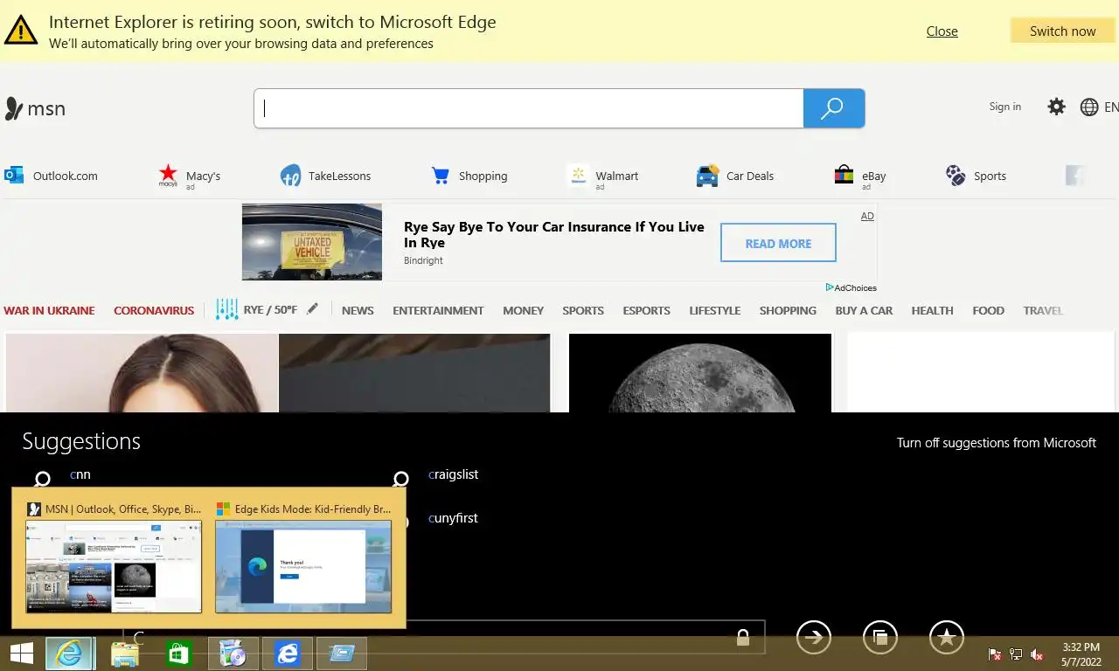This screenshot has width=1119, height=671.
Task: Open the FOOD category
Action: (988, 310)
